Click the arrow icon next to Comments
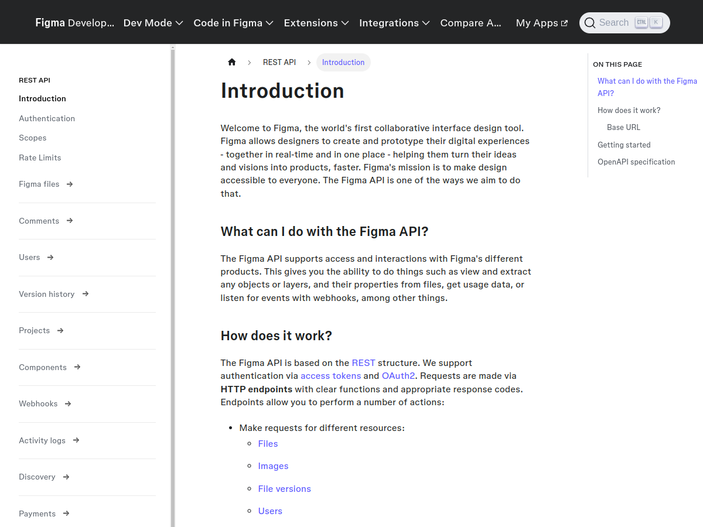703x527 pixels. [70, 221]
